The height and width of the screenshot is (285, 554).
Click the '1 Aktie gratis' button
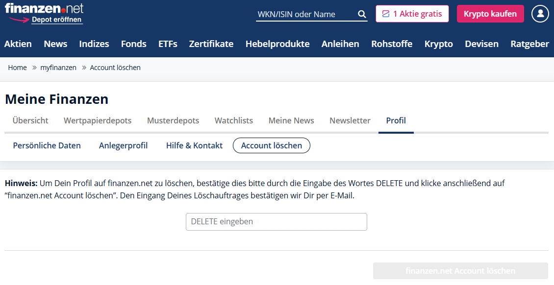pyautogui.click(x=412, y=14)
